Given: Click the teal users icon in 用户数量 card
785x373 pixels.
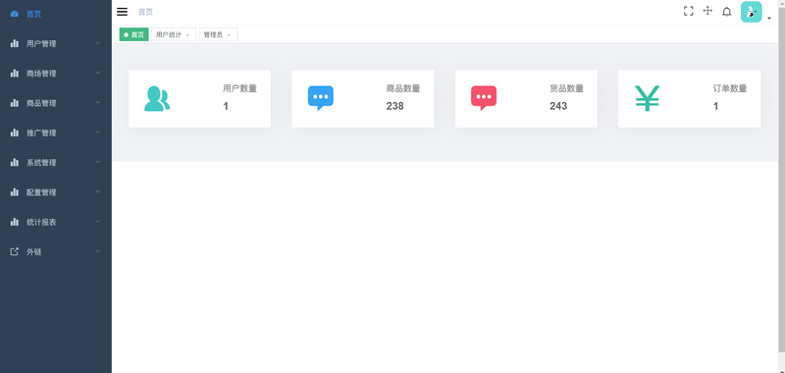Looking at the screenshot, I should click(x=157, y=98).
